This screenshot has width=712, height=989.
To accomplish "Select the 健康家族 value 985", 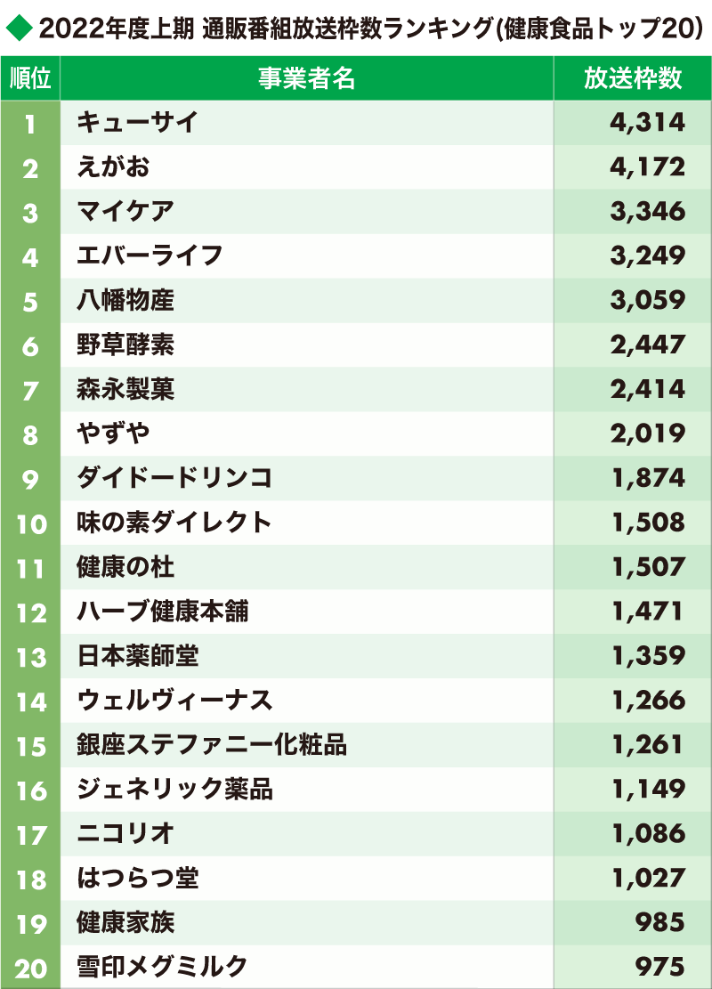I will (659, 922).
